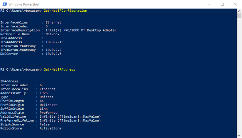Image resolution: width=242 pixels, height=138 pixels.
Task: Click the PolicyStore value ActiveStore
Action: 50,128
